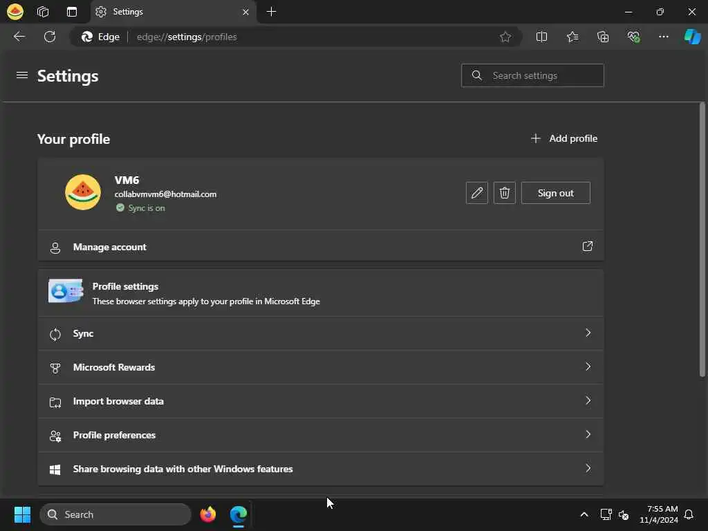Open the split screen icon
Viewport: 708px width, 531px height.
pos(541,37)
